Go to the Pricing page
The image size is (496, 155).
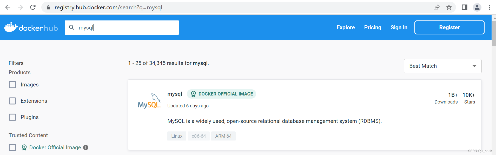point(373,27)
